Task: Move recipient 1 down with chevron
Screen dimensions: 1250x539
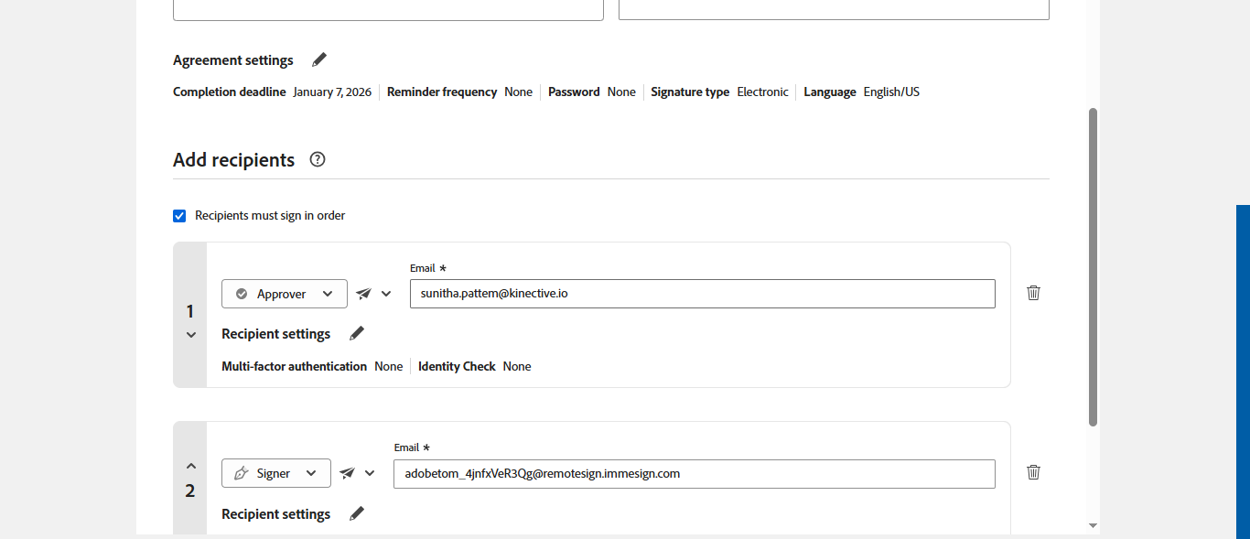Action: coord(190,335)
